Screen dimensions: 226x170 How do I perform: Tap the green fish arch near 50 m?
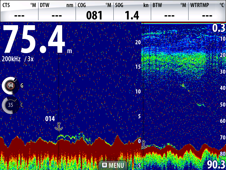(201, 105)
